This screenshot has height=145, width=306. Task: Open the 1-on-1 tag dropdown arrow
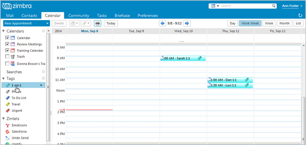[41, 85]
